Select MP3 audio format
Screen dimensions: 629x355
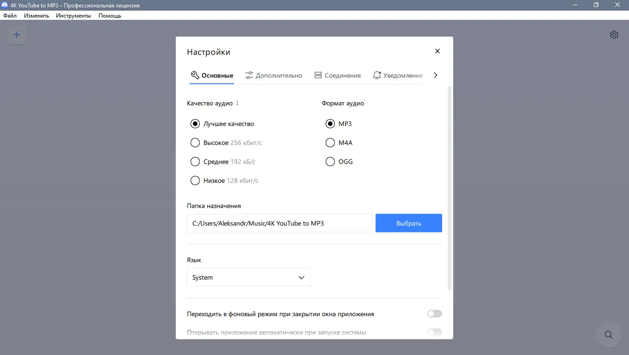point(339,124)
